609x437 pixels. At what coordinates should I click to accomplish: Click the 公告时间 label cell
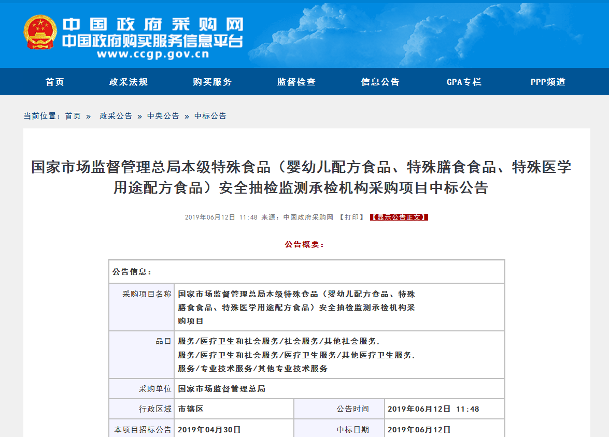[339, 409]
